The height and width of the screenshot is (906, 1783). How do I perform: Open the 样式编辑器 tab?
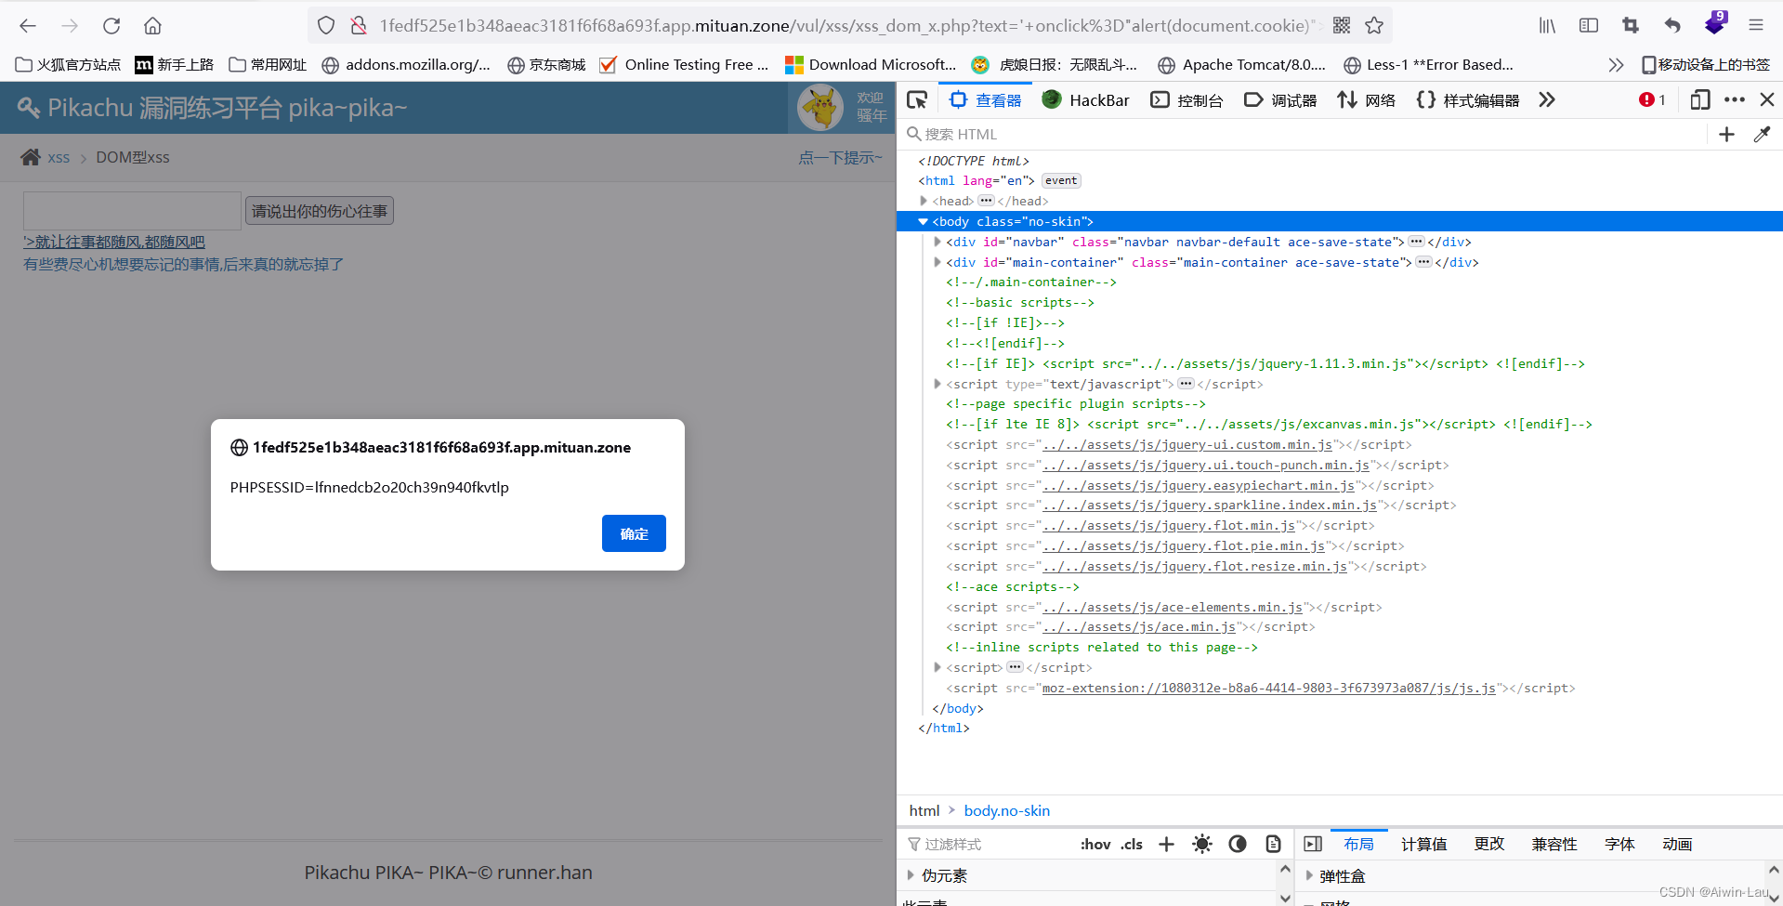[1468, 100]
